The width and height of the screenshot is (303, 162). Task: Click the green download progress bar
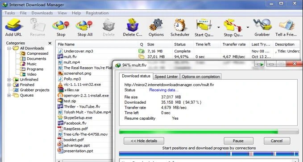(x=209, y=132)
